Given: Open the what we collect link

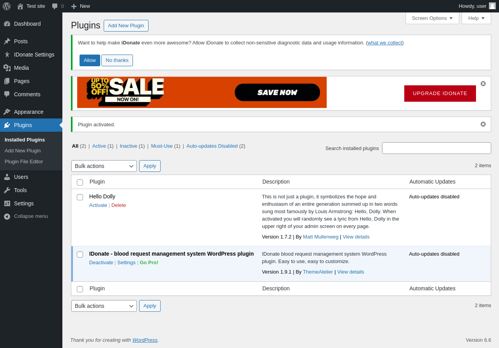Looking at the screenshot, I should (385, 43).
